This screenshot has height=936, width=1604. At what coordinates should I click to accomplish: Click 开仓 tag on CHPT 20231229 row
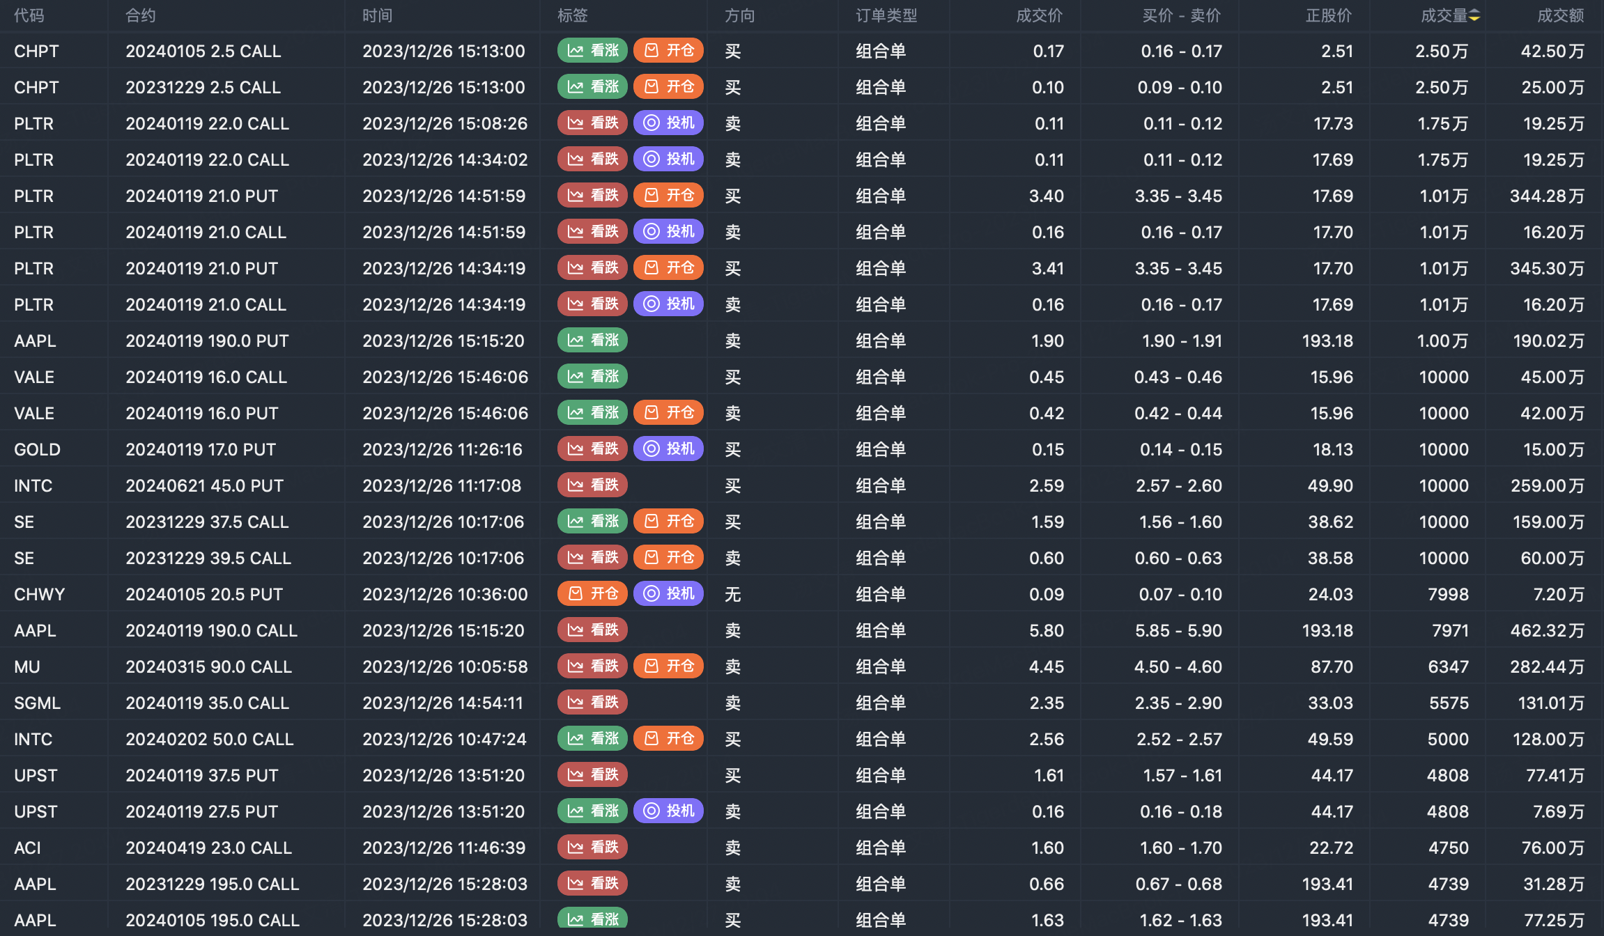pyautogui.click(x=668, y=87)
